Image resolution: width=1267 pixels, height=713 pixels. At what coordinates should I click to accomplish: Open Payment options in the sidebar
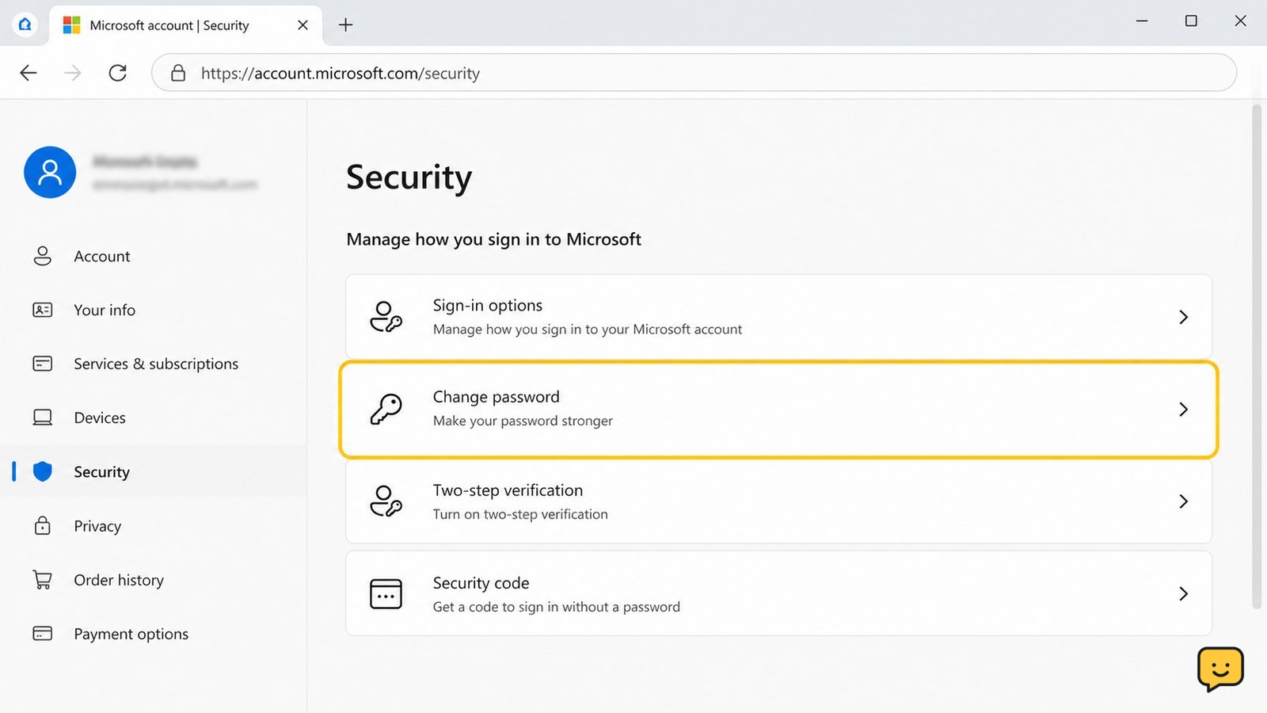point(154,634)
